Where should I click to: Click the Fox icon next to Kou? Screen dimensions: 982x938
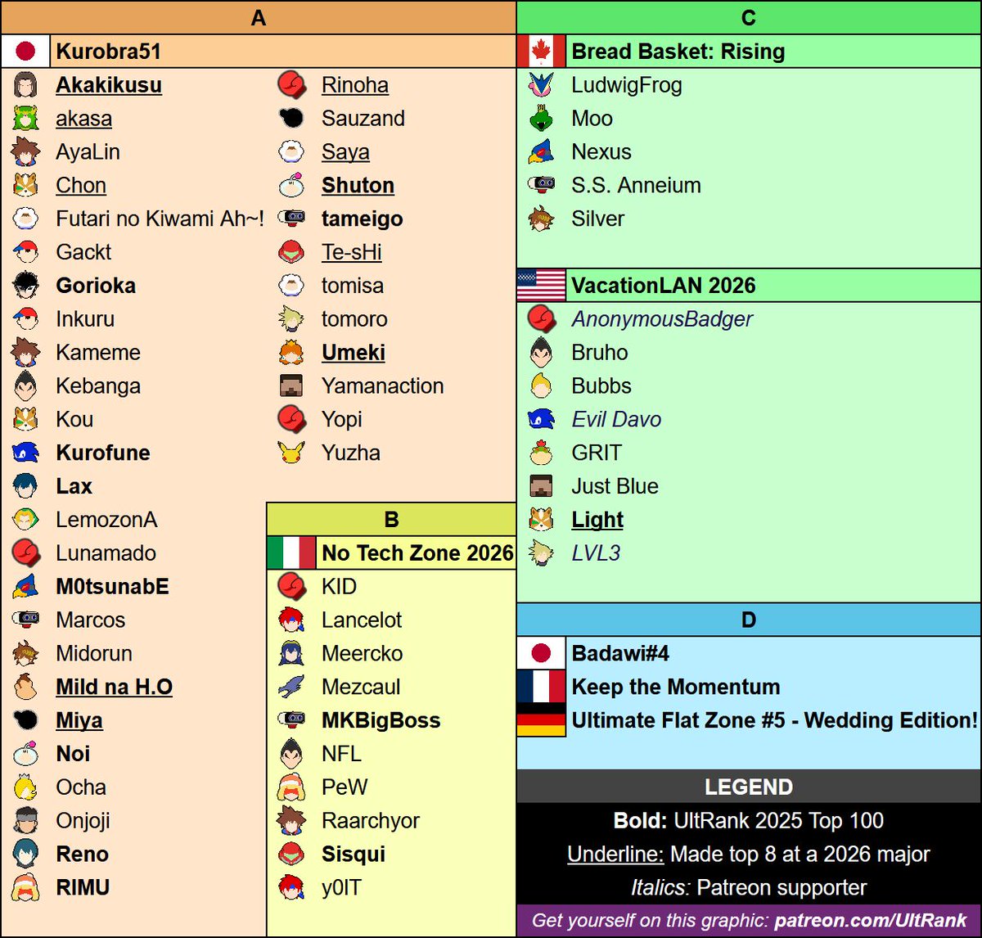pyautogui.click(x=25, y=419)
